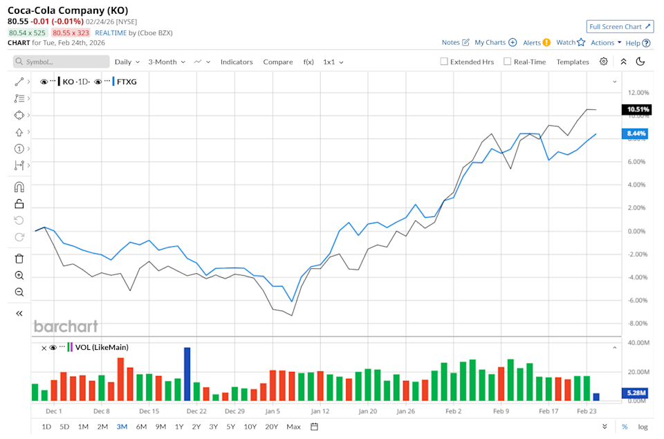Switch to dark mode with the moon icon

(639, 62)
